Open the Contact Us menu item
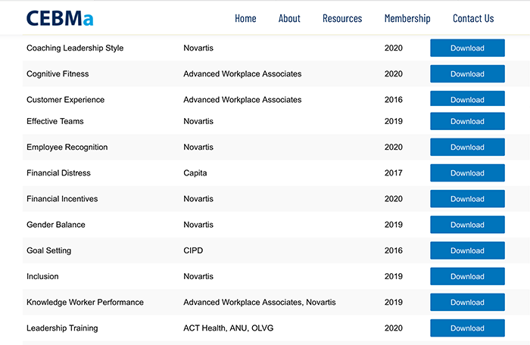The width and height of the screenshot is (530, 345). tap(473, 18)
